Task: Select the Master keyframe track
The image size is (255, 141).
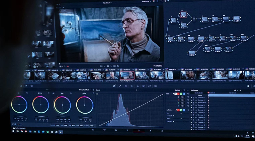Action: point(200,95)
